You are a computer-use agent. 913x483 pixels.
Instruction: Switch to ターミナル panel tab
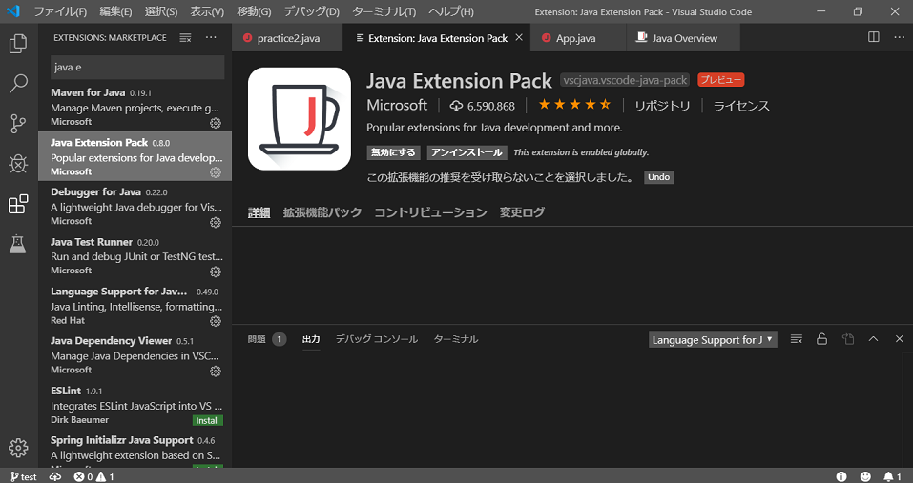(x=456, y=339)
